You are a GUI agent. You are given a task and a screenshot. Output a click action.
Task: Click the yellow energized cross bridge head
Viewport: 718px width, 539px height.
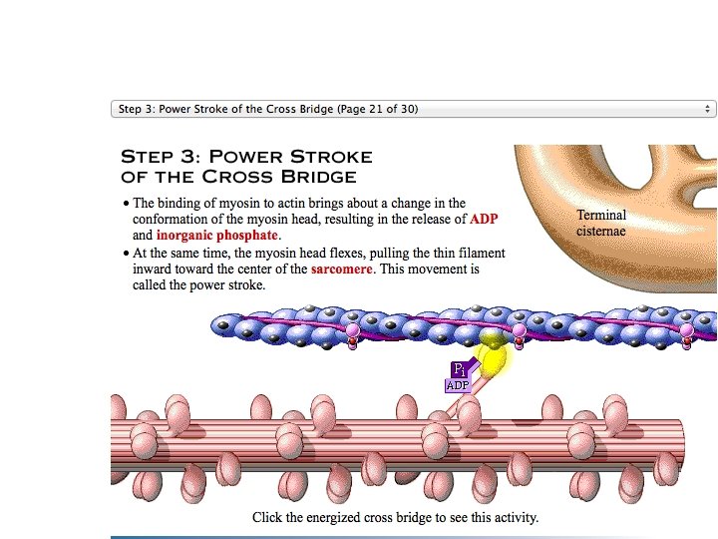492,358
